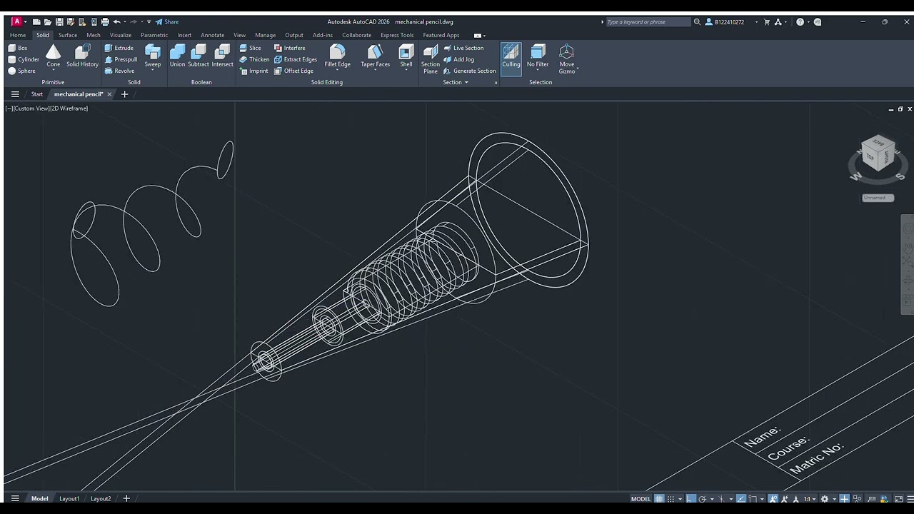Select the Offset Edge tool

pos(293,71)
